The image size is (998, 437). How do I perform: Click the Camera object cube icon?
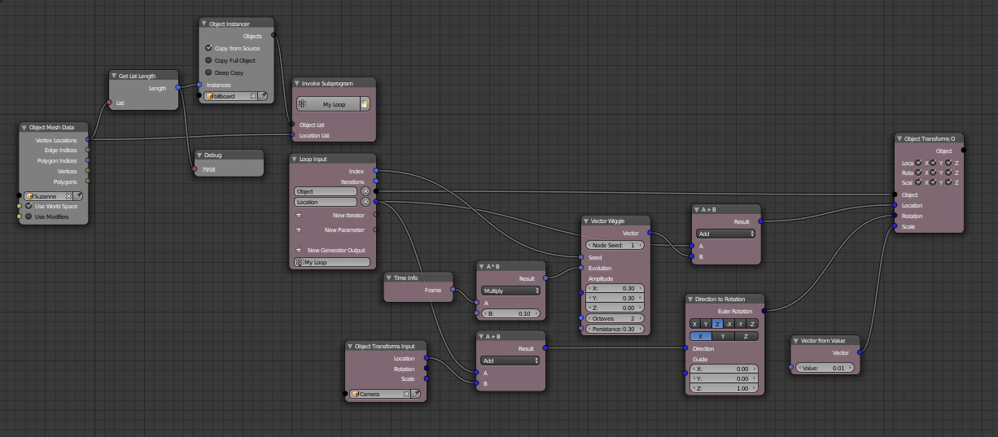click(356, 394)
